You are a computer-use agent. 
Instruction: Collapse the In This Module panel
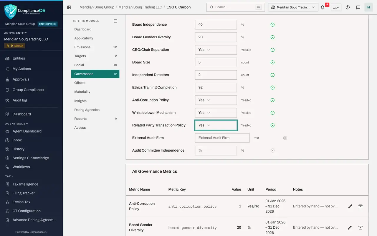[x=115, y=21]
